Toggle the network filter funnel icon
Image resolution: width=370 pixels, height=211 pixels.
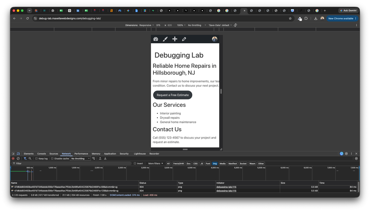pos(25,158)
